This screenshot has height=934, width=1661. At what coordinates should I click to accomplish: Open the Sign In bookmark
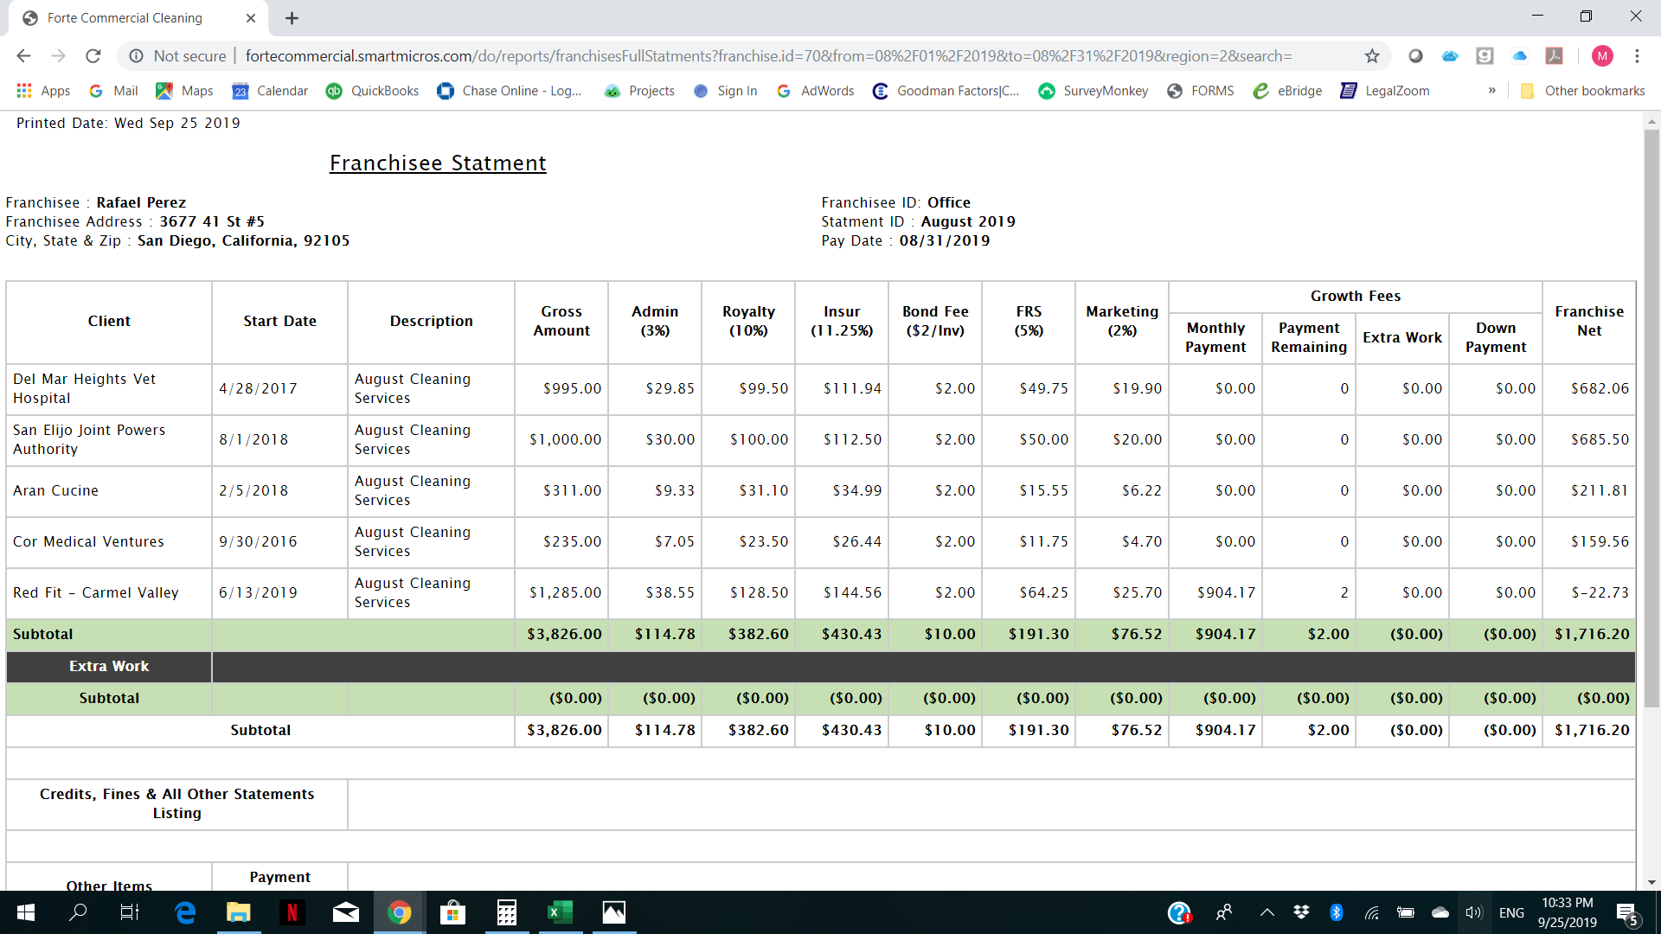726,91
